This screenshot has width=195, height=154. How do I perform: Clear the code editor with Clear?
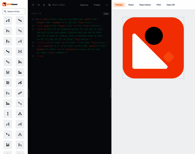106,14
